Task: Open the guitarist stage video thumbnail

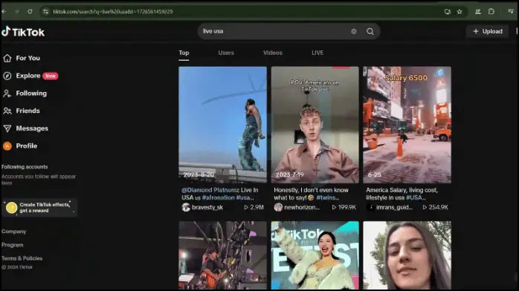Action: tap(222, 255)
